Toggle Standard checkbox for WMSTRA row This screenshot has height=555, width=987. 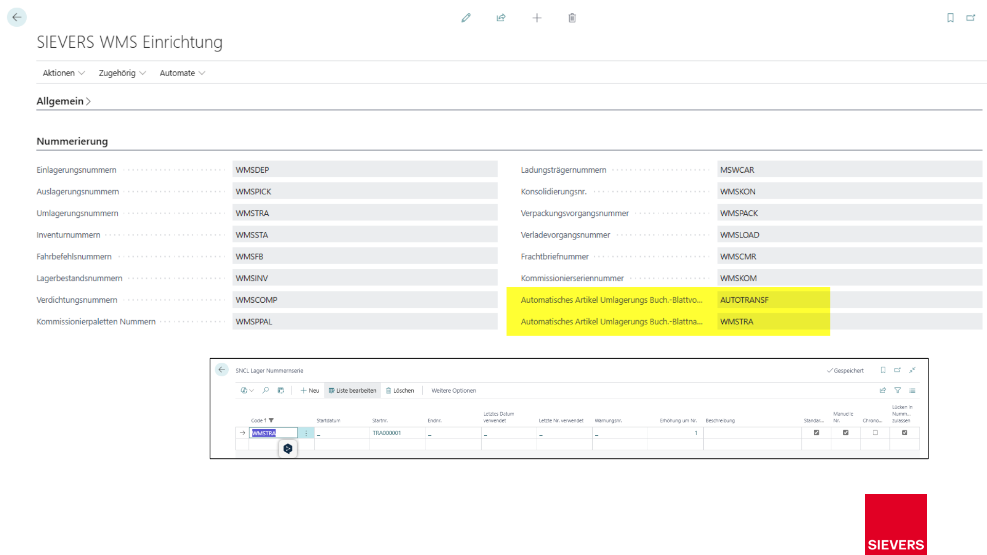point(816,433)
